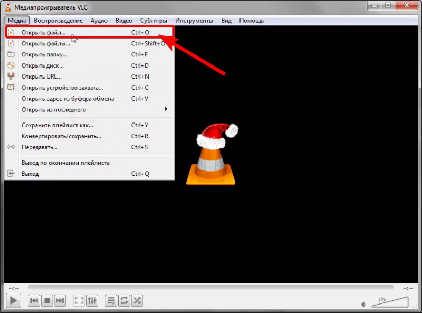Choose Передавать... stream entry
This screenshot has width=422, height=313.
coord(89,147)
